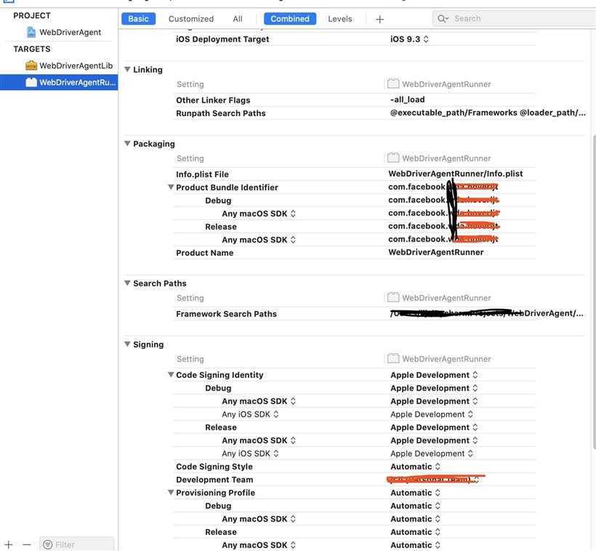Image resolution: width=596 pixels, height=551 pixels.
Task: Collapse the Packaging section
Action: [127, 144]
